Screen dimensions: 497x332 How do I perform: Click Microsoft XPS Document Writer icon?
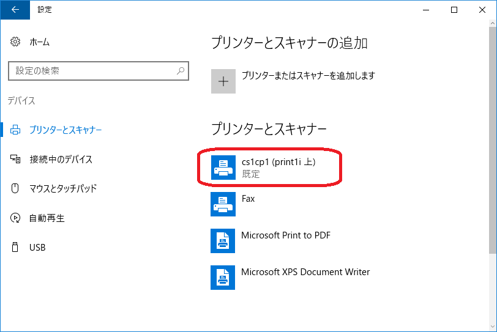pyautogui.click(x=223, y=278)
